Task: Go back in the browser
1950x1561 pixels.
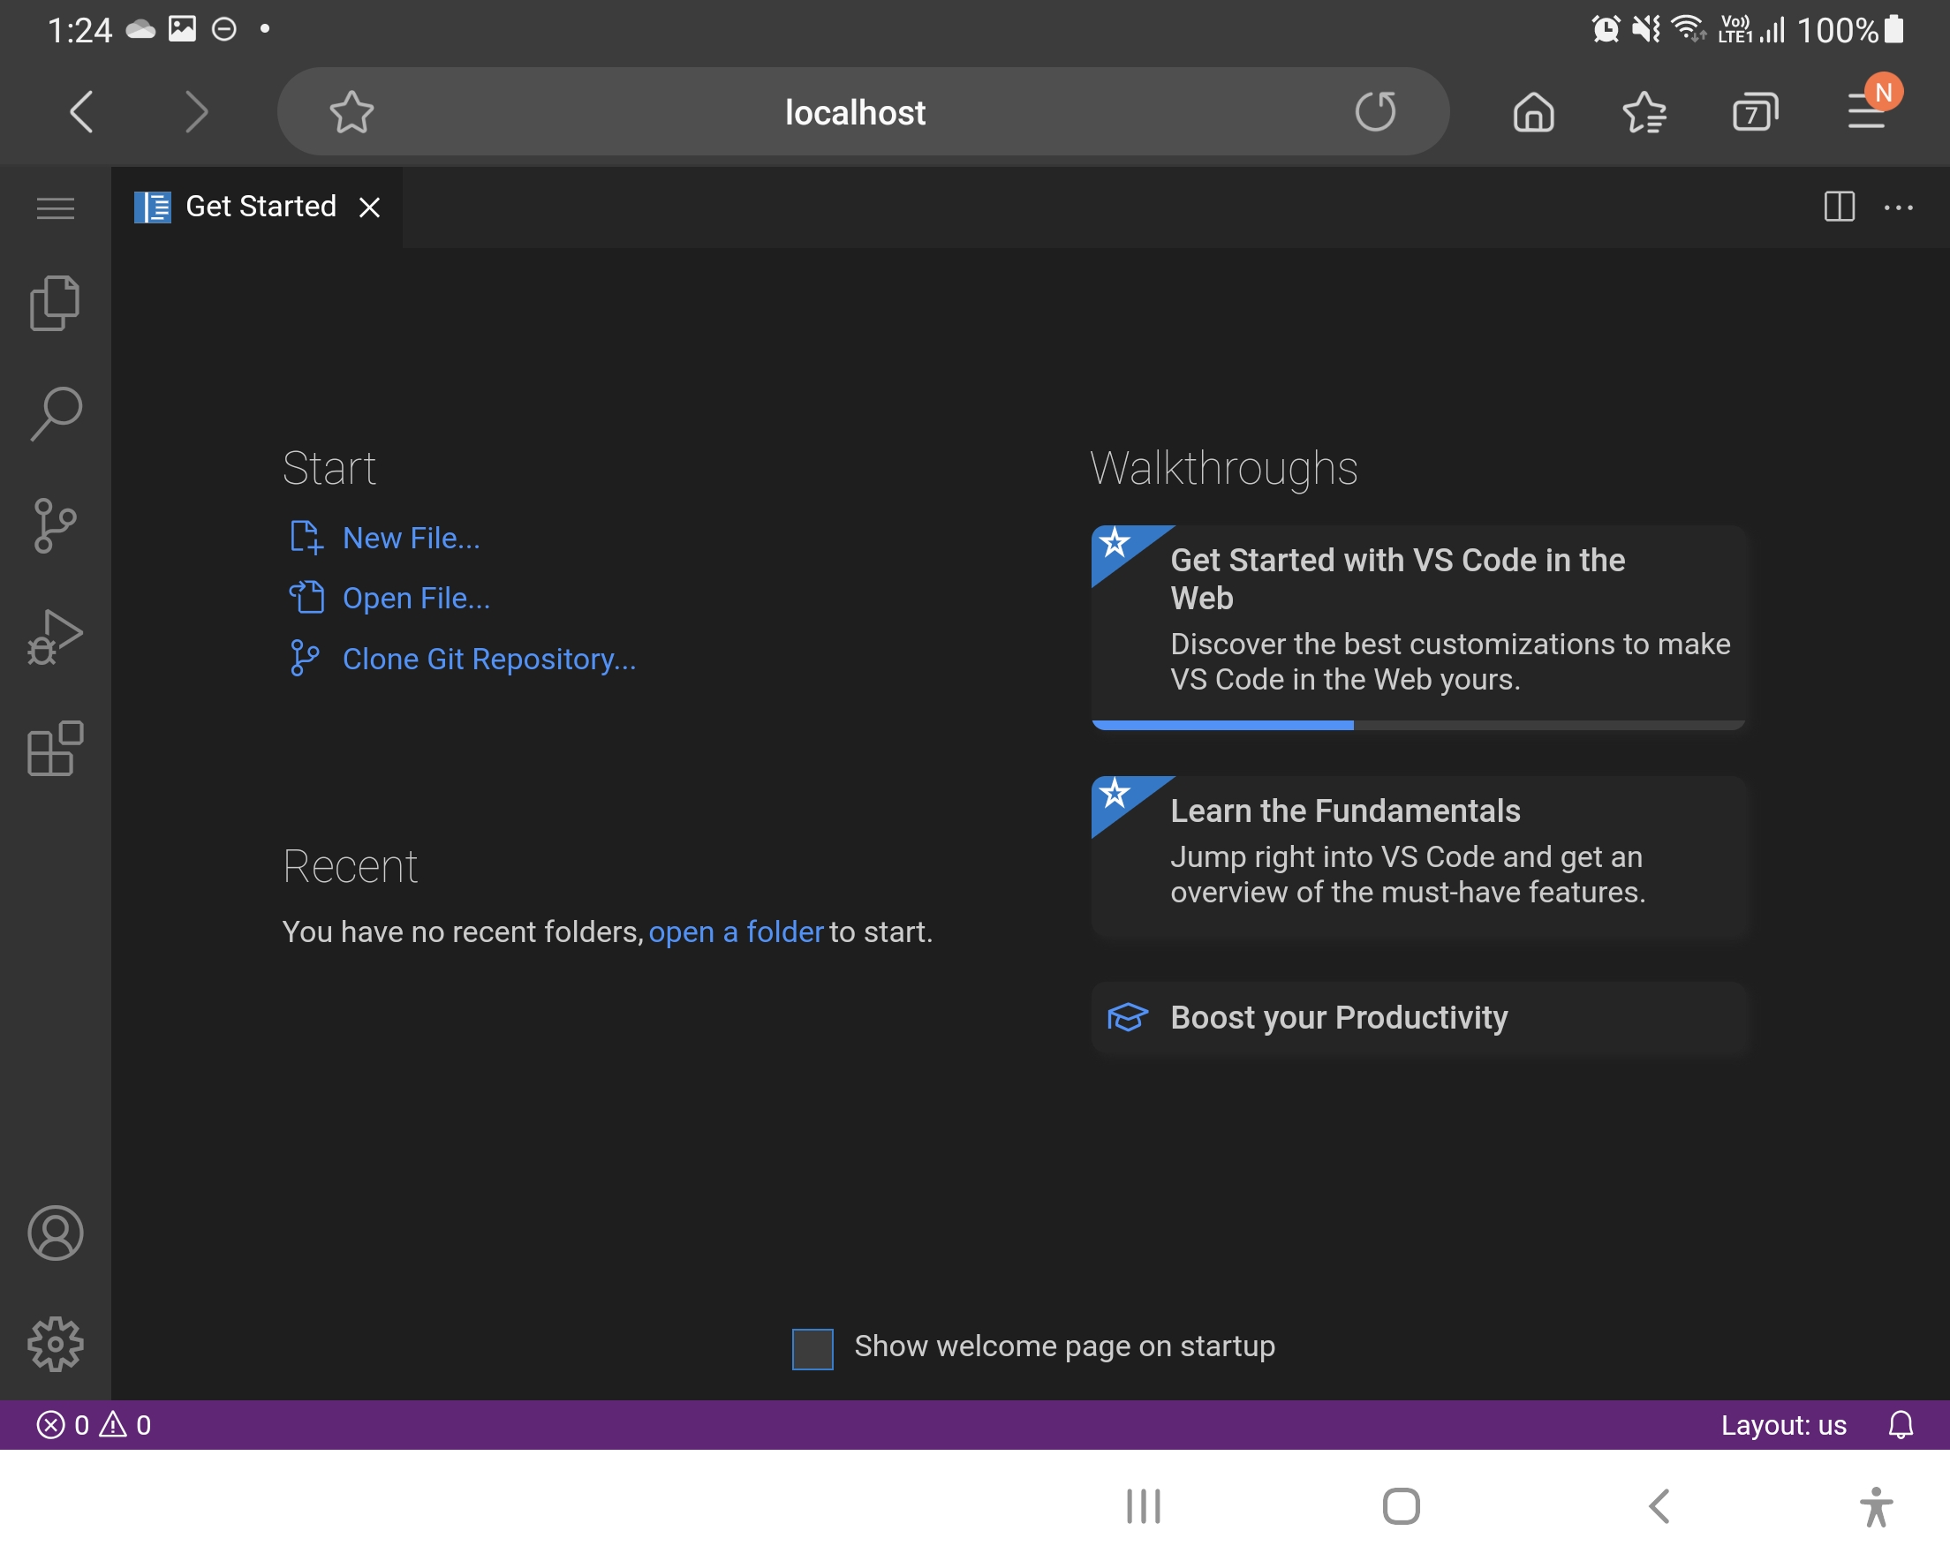Action: 82,112
